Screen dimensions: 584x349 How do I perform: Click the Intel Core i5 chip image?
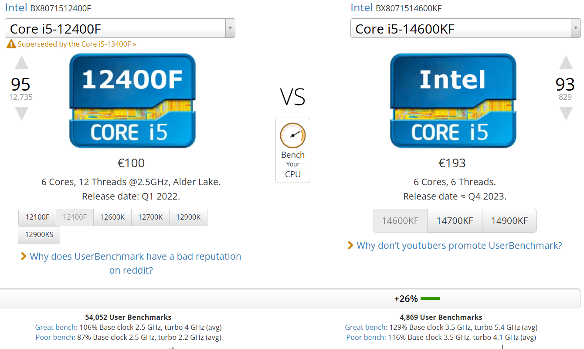pos(453,101)
